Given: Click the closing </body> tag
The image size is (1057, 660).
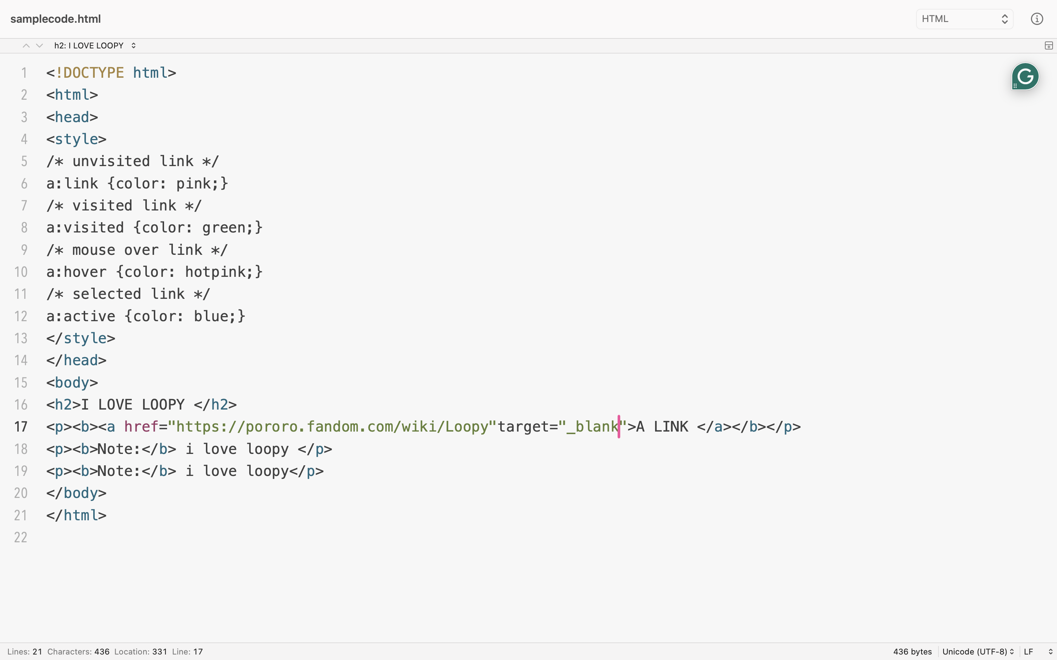Looking at the screenshot, I should point(76,493).
